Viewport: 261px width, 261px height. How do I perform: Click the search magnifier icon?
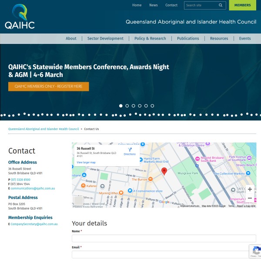point(221,5)
